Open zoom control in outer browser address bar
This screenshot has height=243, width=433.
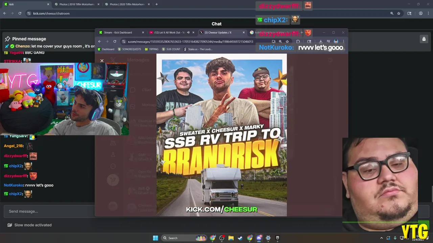coord(392,13)
